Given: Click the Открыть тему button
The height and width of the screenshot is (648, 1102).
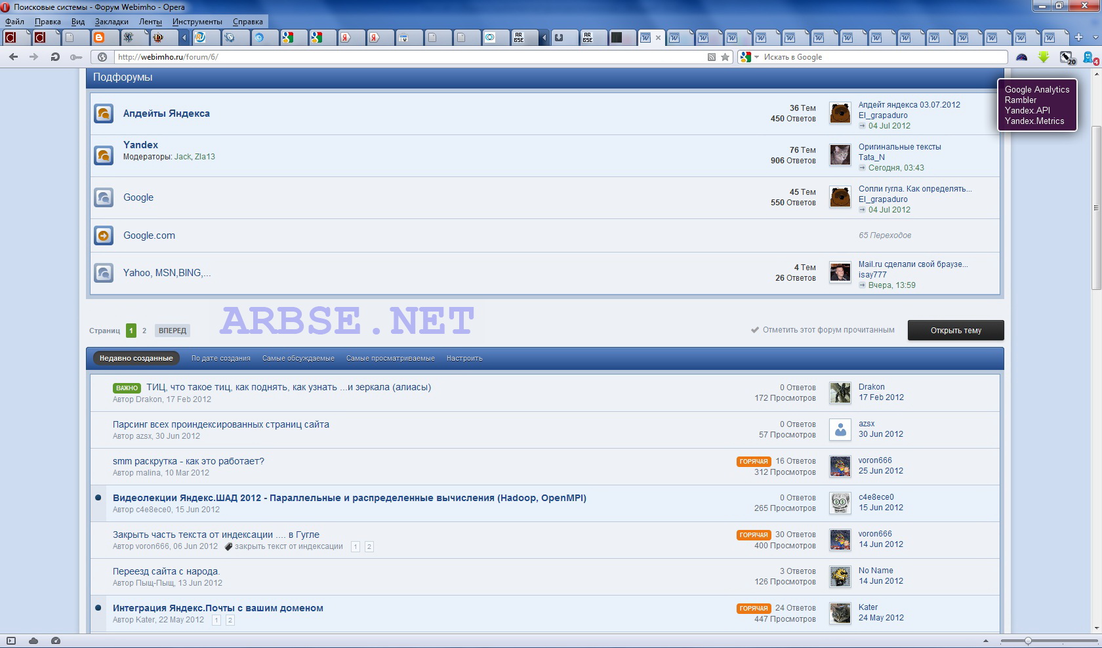Looking at the screenshot, I should pyautogui.click(x=956, y=331).
